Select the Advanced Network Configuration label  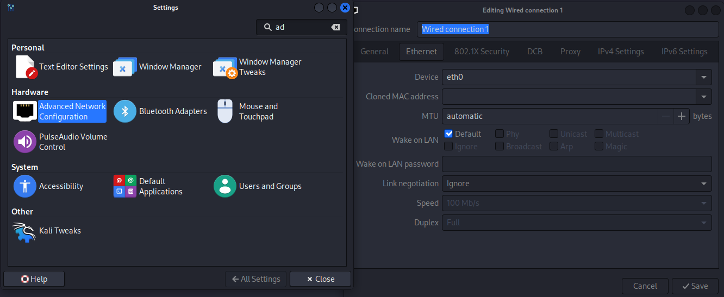coord(72,111)
